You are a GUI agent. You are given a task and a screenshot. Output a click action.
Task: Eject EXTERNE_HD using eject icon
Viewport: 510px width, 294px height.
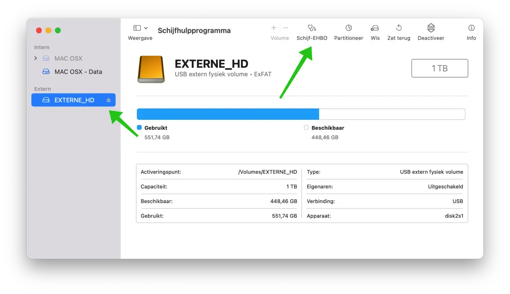pyautogui.click(x=108, y=100)
